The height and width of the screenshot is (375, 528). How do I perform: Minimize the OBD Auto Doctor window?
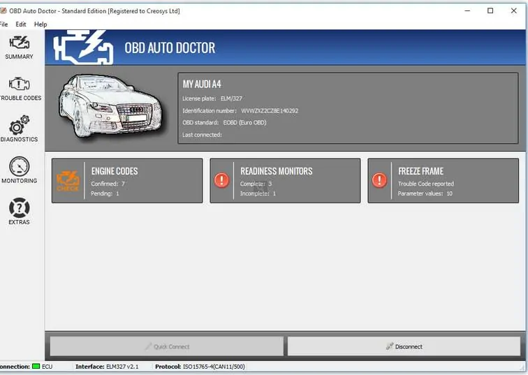(467, 10)
